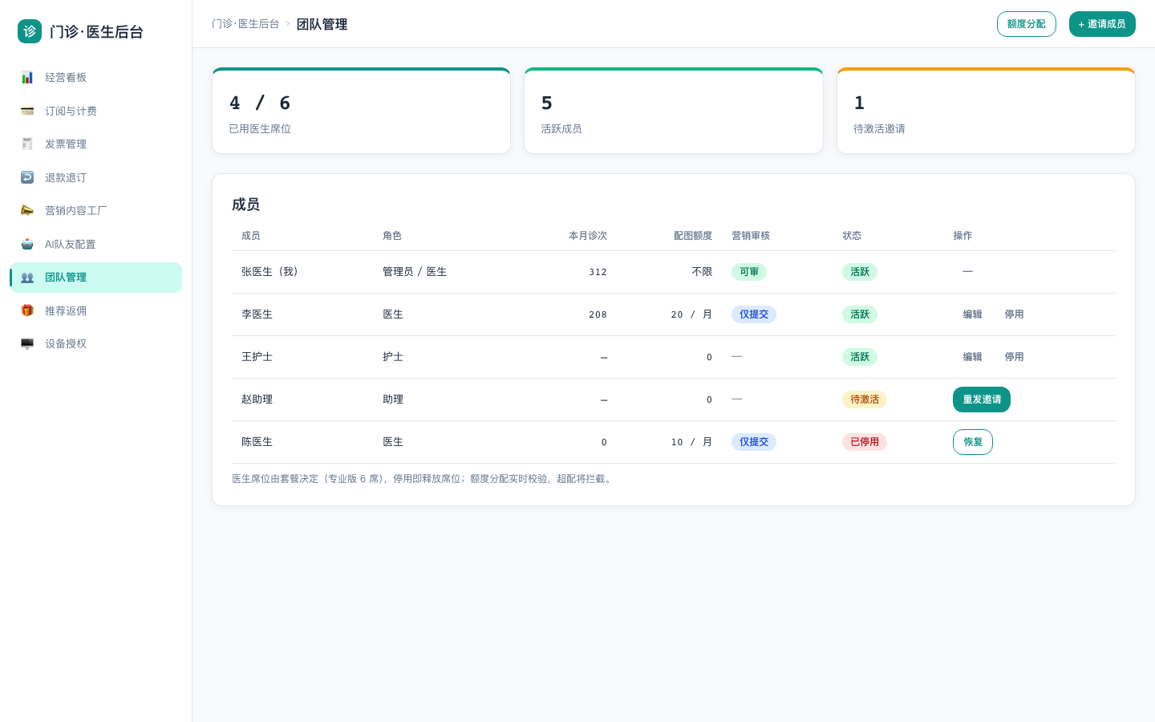Click the 本月诊次 column header
Screen dimensions: 1155x722
point(588,236)
